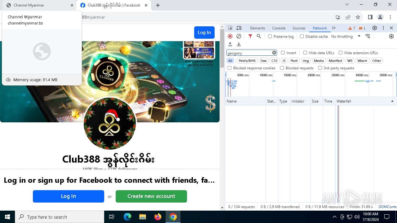Open DevTools settings gear
397x223 pixels.
[x=375, y=28]
